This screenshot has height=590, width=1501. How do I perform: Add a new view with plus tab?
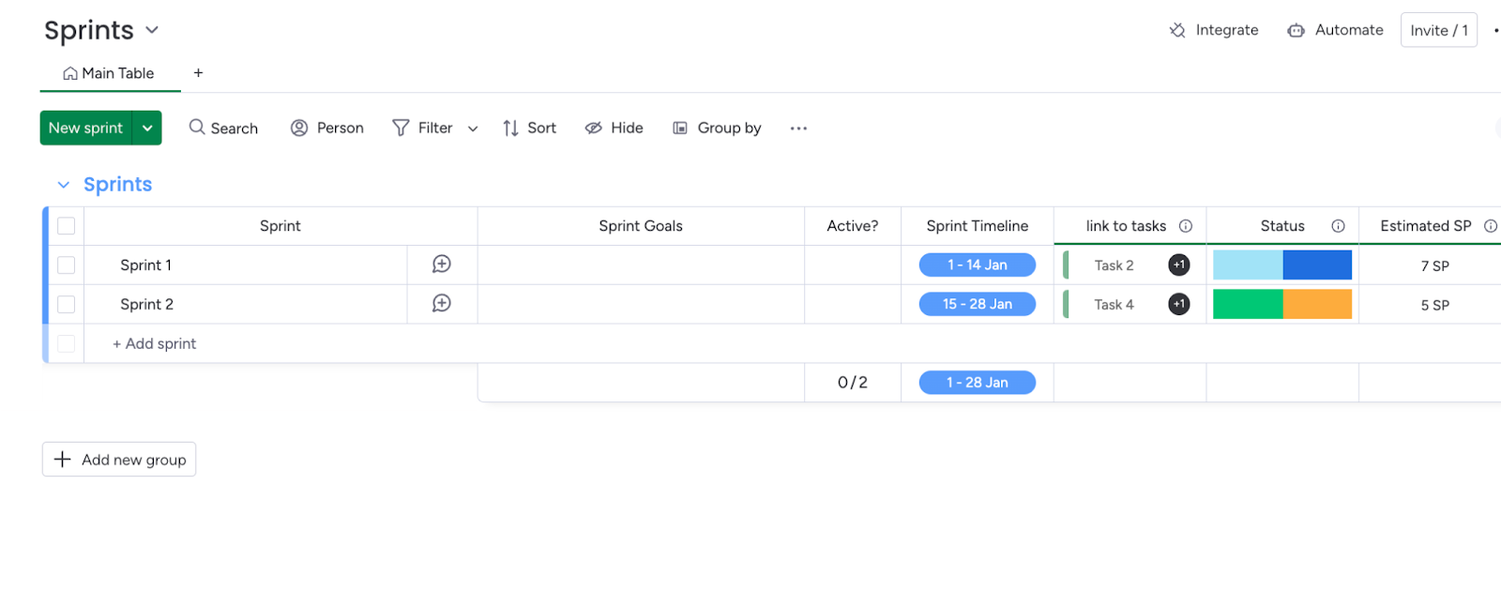coord(198,73)
